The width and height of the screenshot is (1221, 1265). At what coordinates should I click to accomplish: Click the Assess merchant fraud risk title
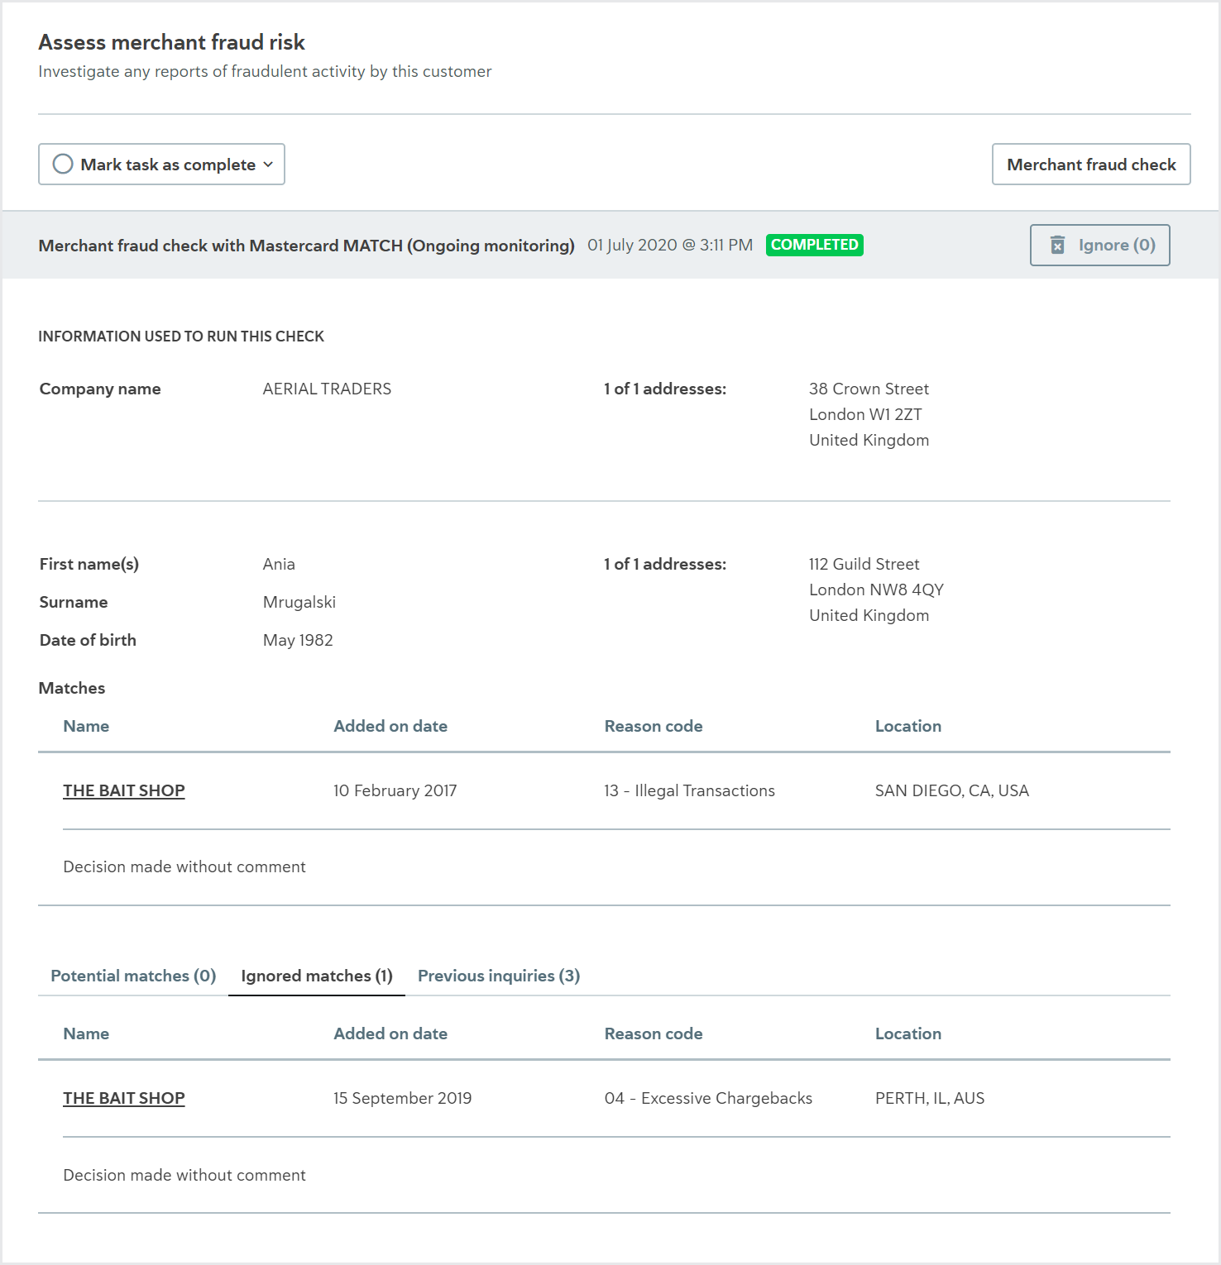coord(172,42)
